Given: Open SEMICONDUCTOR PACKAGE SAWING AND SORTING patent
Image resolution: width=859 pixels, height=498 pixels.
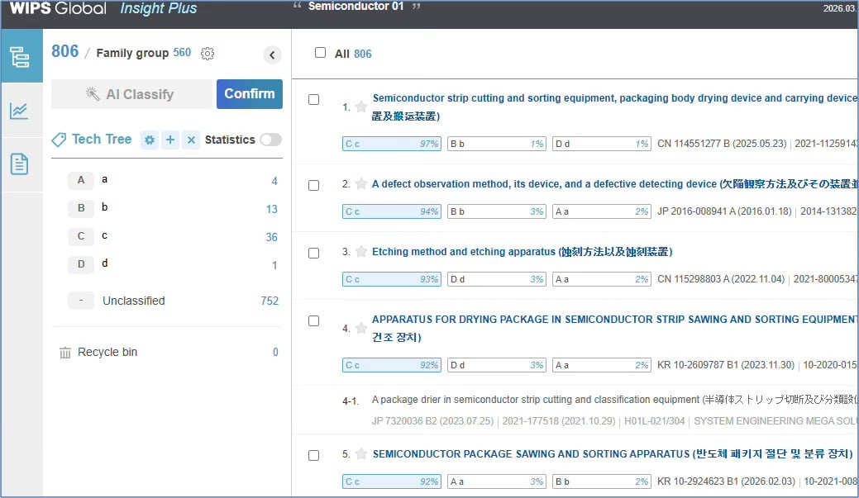Looking at the screenshot, I should pos(613,453).
